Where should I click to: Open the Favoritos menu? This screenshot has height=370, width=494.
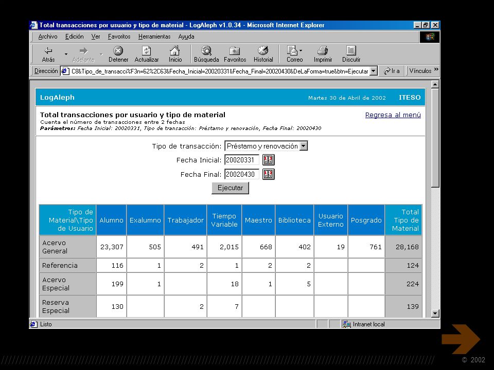[119, 36]
